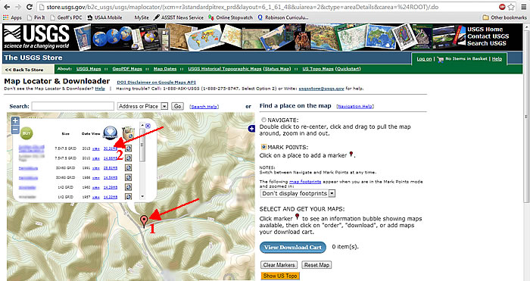Zoom out the map with minus icon
This screenshot has height=281, width=530.
15,130
